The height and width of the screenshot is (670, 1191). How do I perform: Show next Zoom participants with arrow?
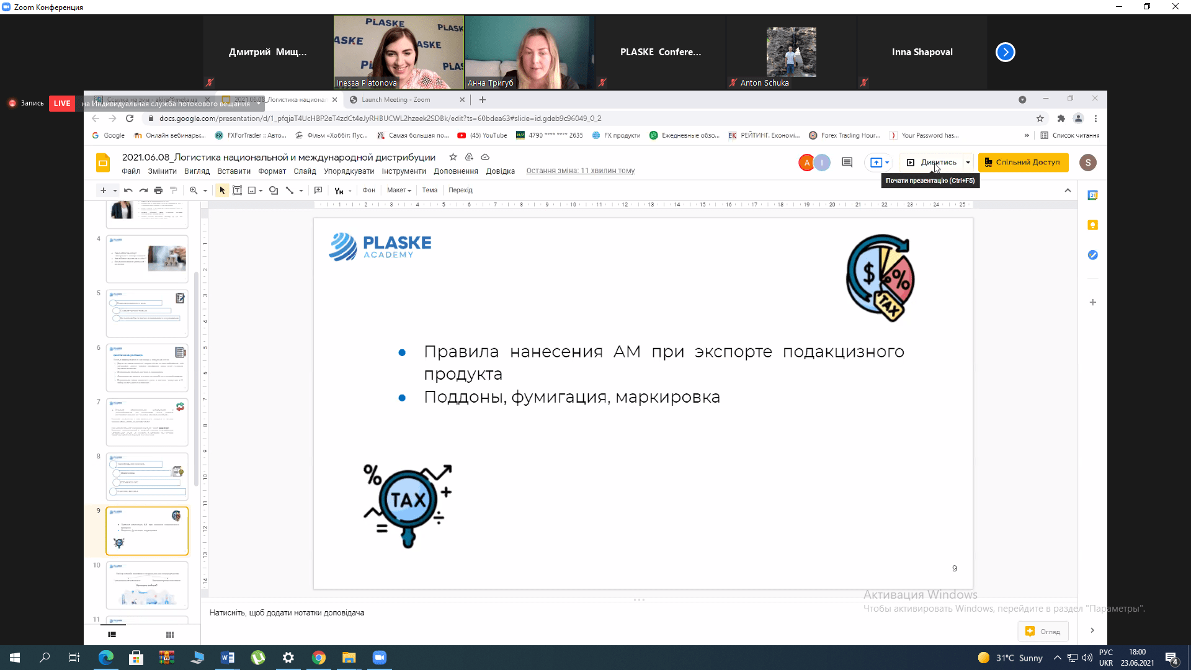tap(1005, 52)
